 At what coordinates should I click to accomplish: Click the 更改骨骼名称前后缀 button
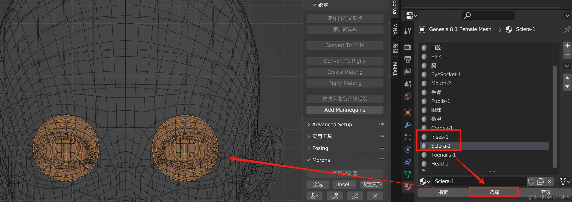pyautogui.click(x=345, y=99)
